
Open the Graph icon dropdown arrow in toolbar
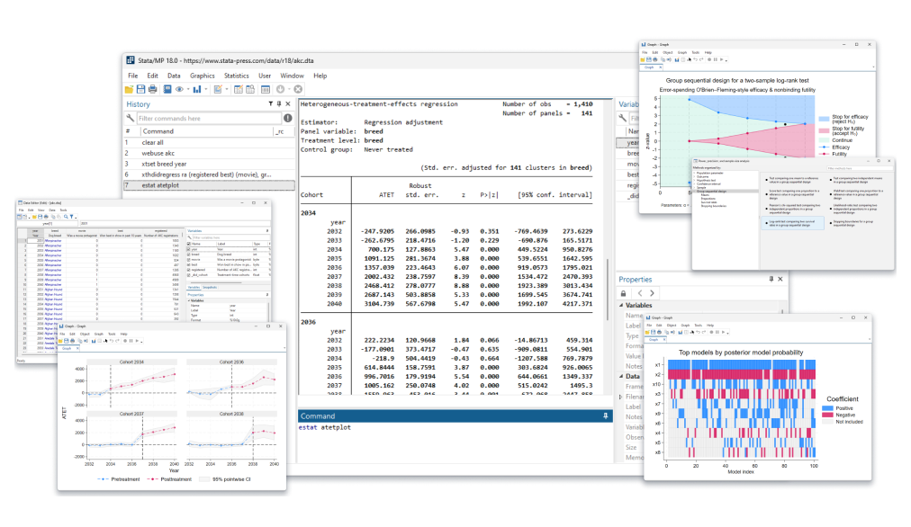205,89
